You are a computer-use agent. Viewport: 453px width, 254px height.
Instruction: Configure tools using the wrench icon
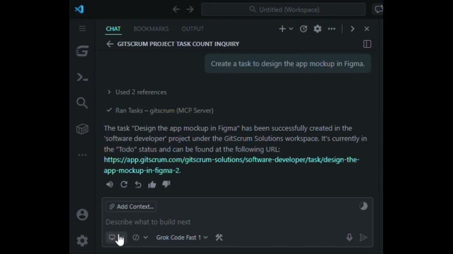tap(219, 237)
